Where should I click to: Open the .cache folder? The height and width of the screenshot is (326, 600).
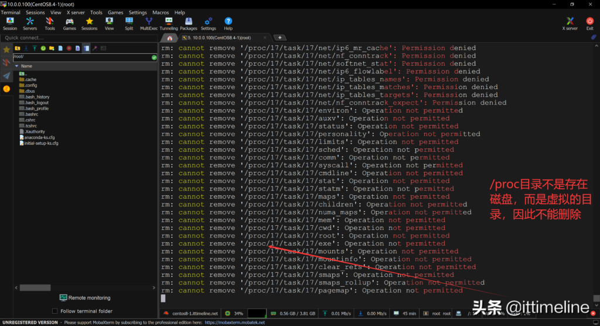coord(30,79)
